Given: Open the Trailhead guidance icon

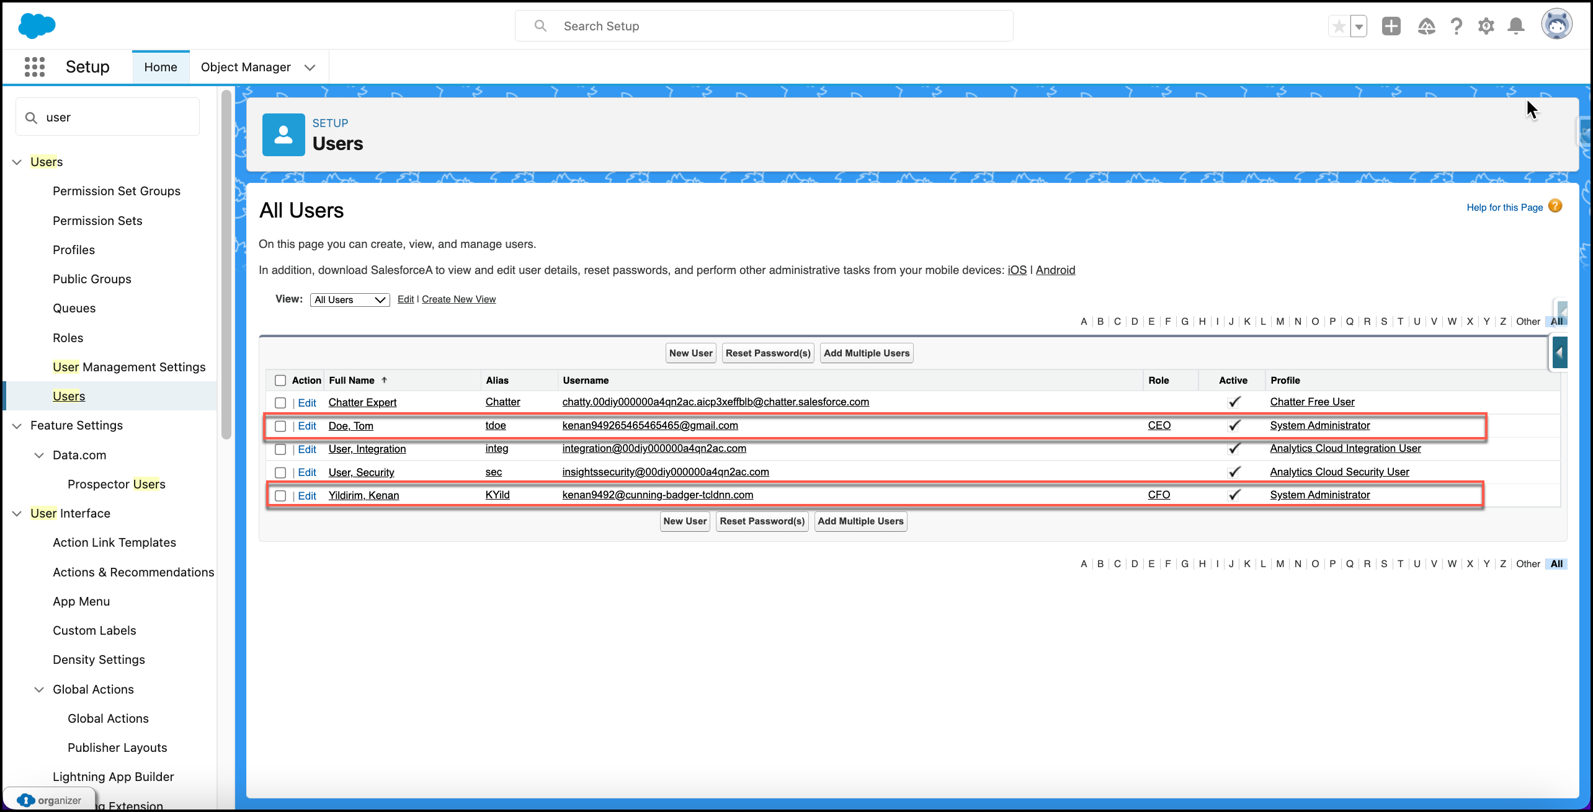Looking at the screenshot, I should point(1426,26).
